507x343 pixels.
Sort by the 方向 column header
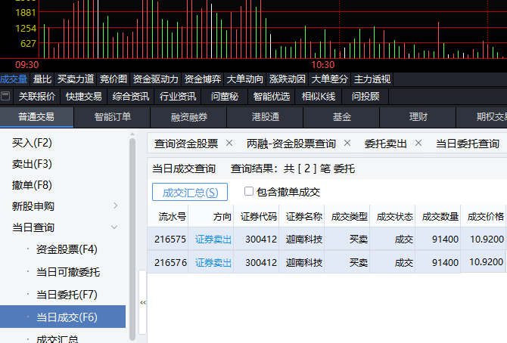211,216
